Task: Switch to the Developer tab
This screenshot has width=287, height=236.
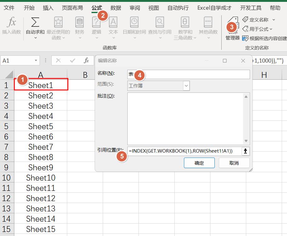Action: pyautogui.click(x=251, y=8)
